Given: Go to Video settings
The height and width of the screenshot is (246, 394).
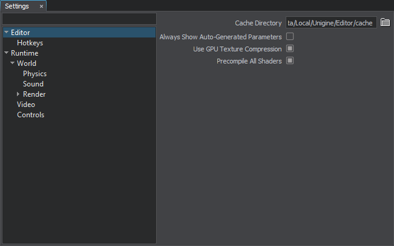Looking at the screenshot, I should (26, 105).
